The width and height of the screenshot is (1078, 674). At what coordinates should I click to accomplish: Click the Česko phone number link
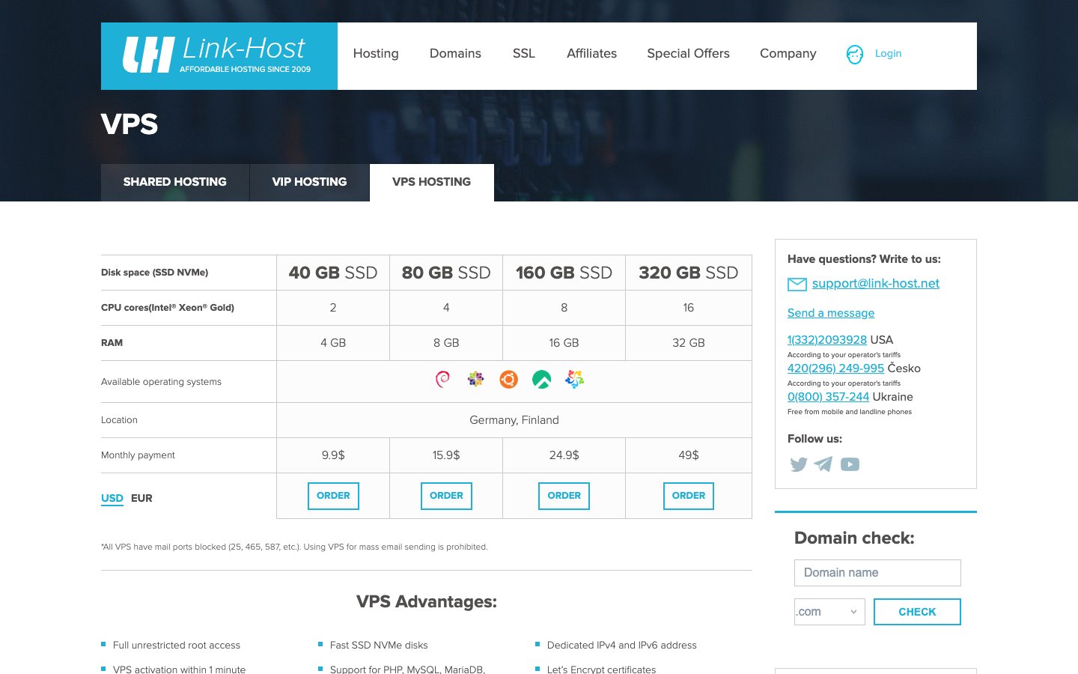coord(835,368)
